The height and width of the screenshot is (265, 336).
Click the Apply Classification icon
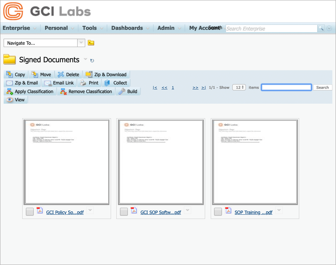click(x=10, y=91)
